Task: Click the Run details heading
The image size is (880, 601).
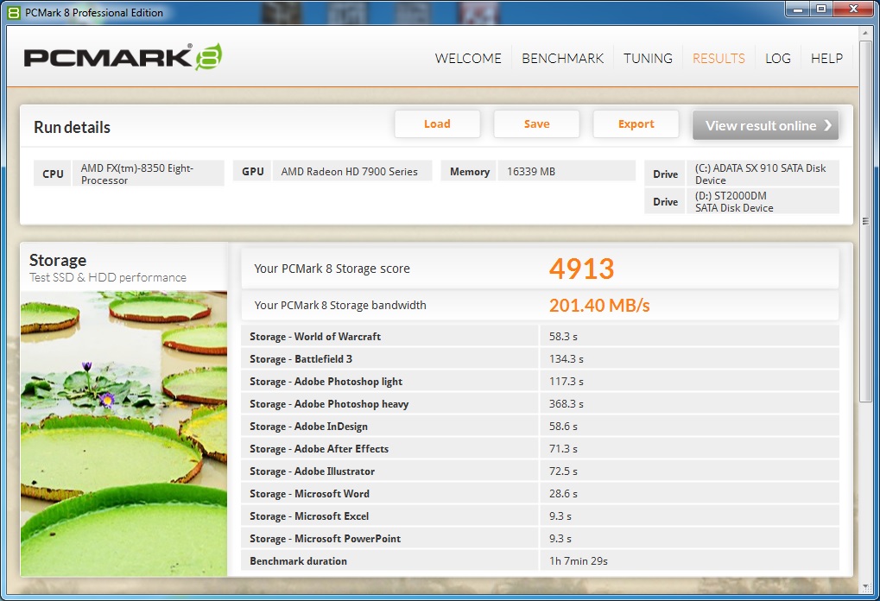Action: click(72, 128)
